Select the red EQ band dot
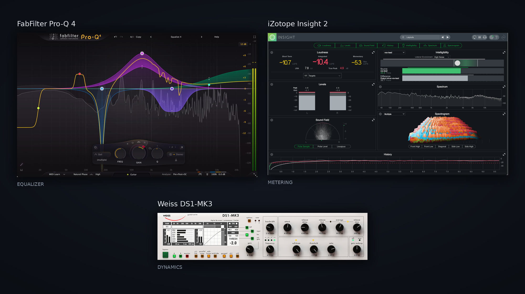The width and height of the screenshot is (525, 294). click(x=80, y=74)
